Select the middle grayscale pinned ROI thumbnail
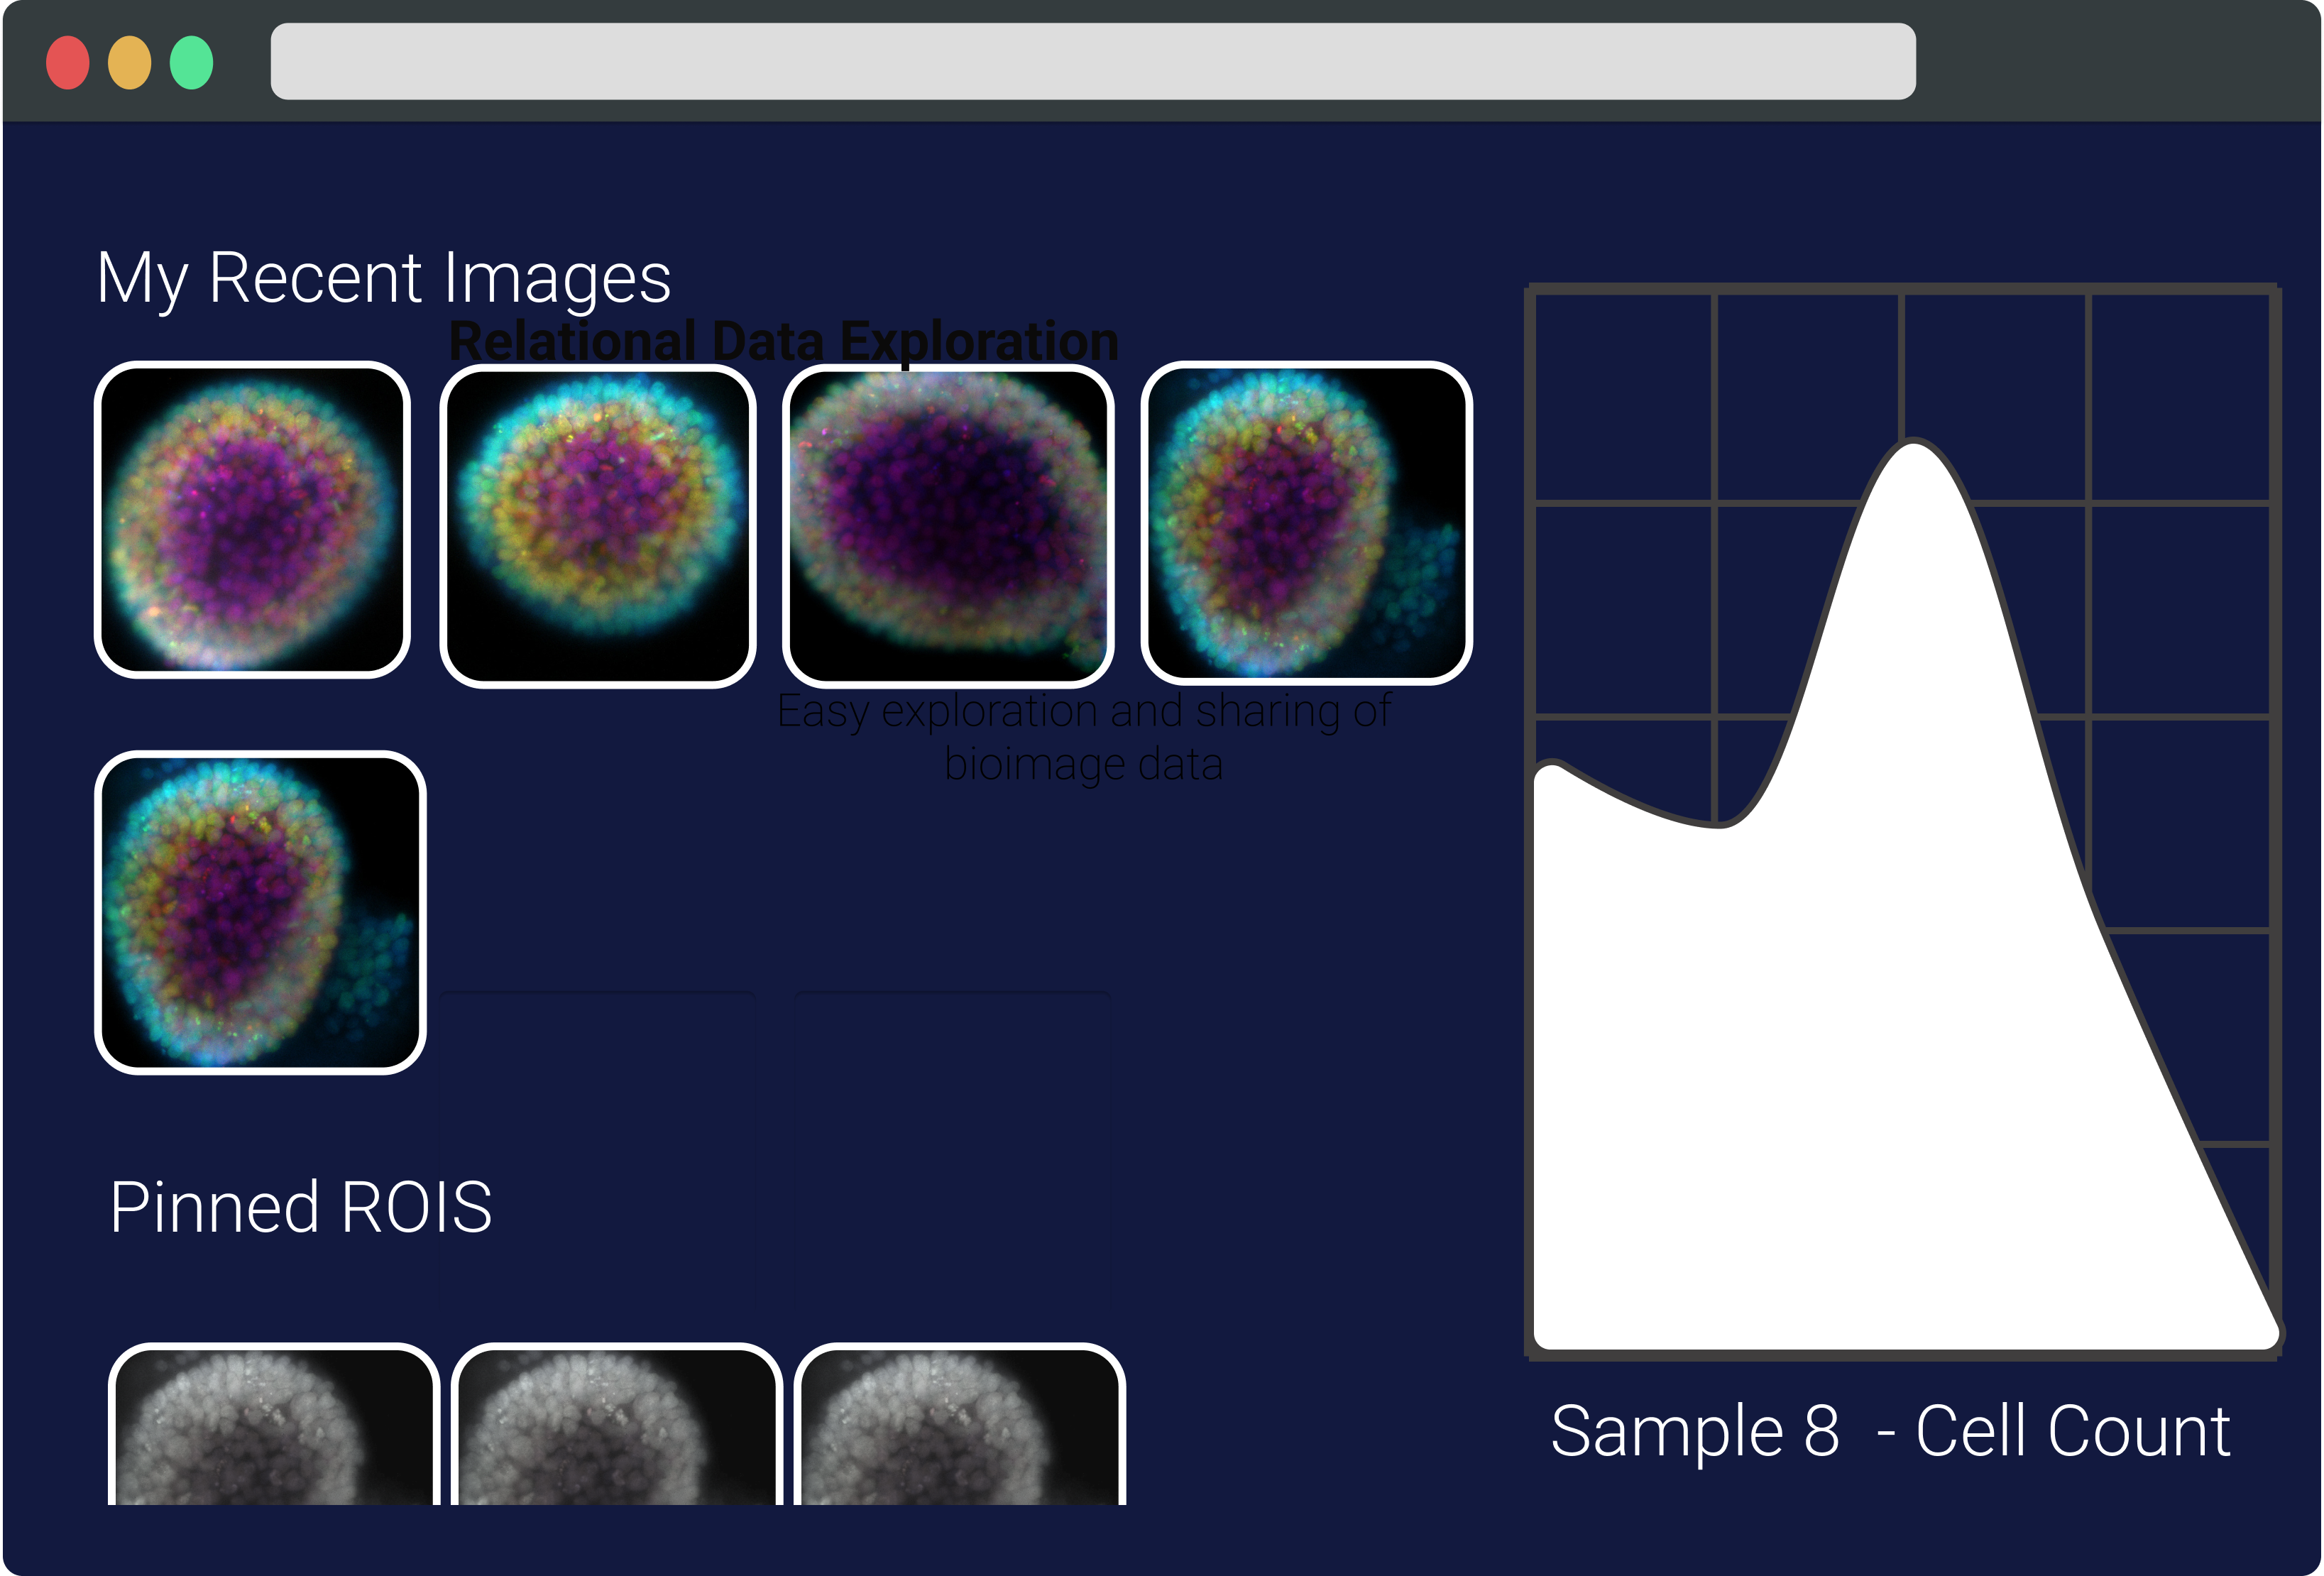 click(x=616, y=1425)
